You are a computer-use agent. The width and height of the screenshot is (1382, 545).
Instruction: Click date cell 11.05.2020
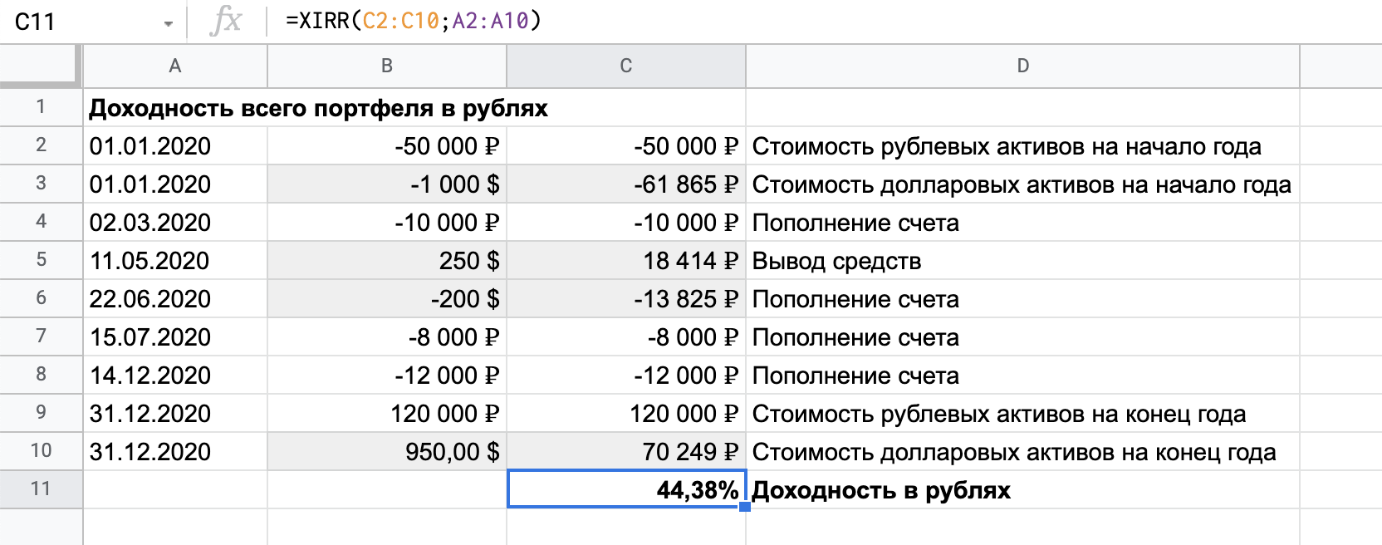click(175, 261)
